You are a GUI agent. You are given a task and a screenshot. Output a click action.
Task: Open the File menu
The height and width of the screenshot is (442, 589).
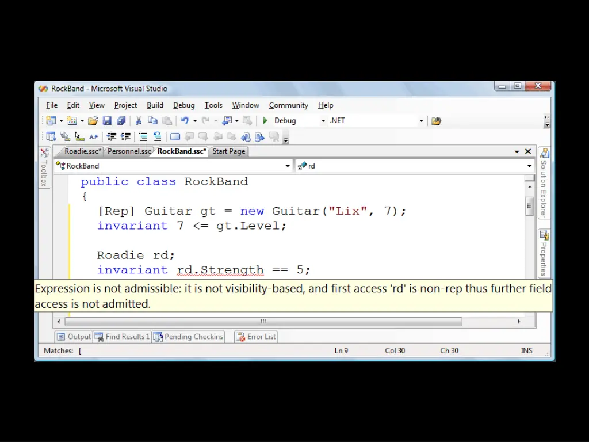tap(52, 105)
